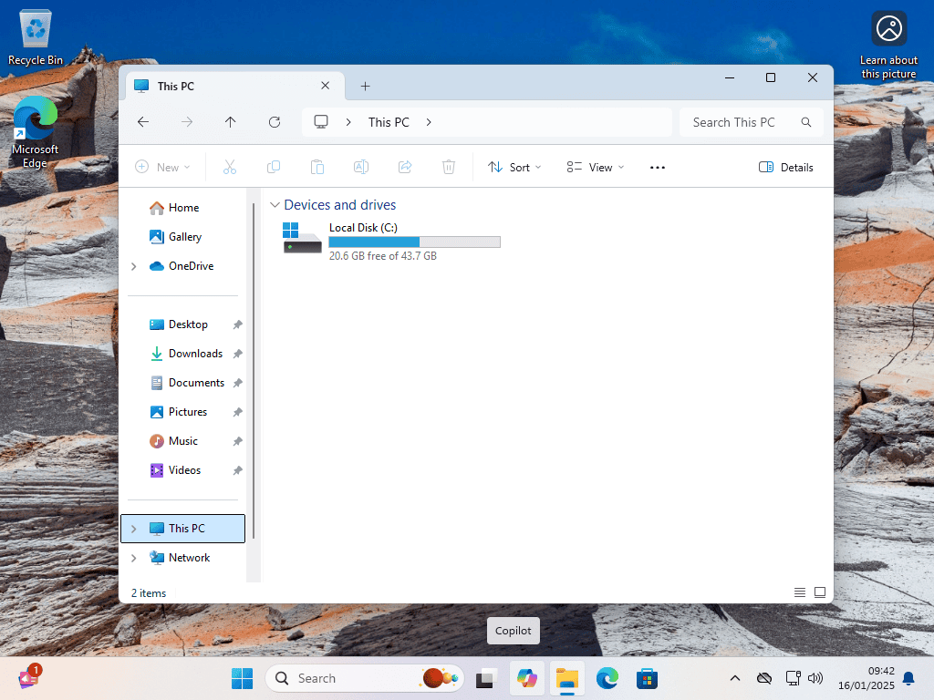
Task: Rename the selection with the toolbar icon
Action: [360, 167]
